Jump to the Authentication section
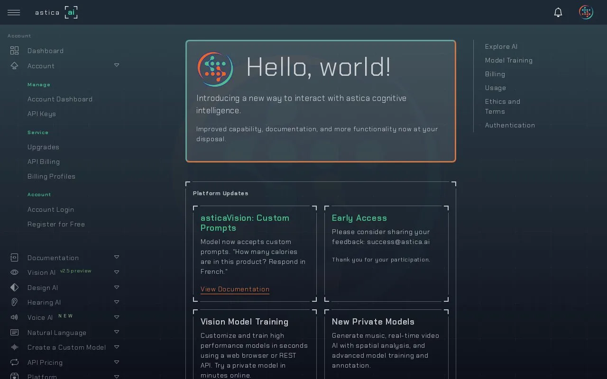 [510, 125]
